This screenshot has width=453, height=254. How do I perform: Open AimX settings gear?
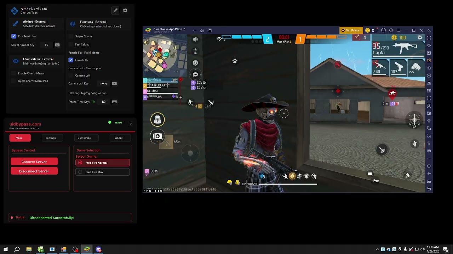click(x=125, y=11)
